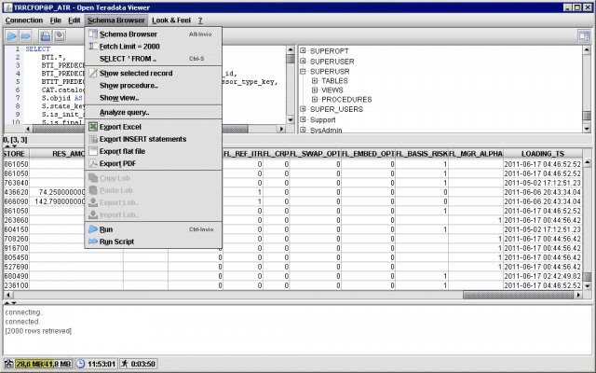Click the LOADING_TS column header
596x373 pixels.
(x=543, y=154)
